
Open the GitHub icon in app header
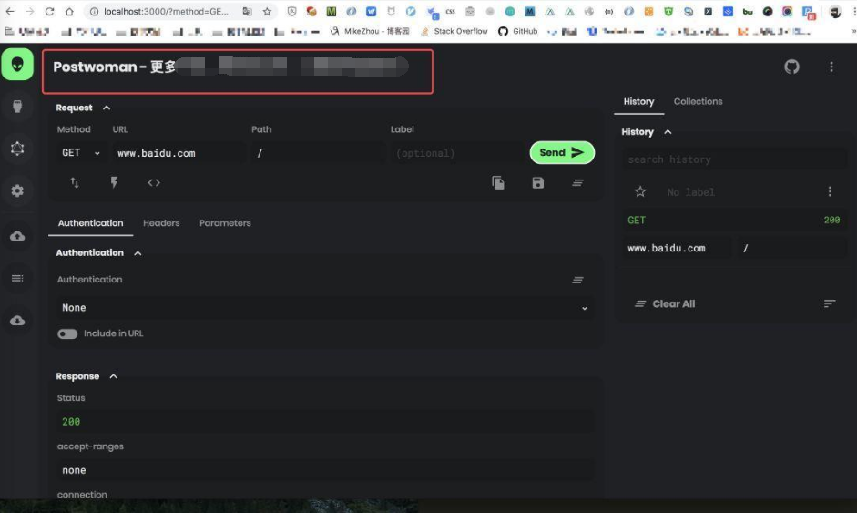click(x=791, y=67)
